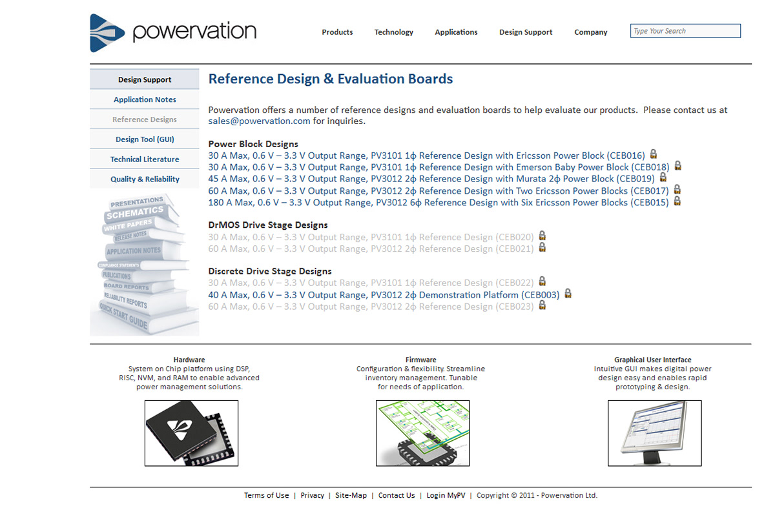Image resolution: width=775 pixels, height=519 pixels.
Task: Open the Design Support top menu
Action: tap(526, 32)
